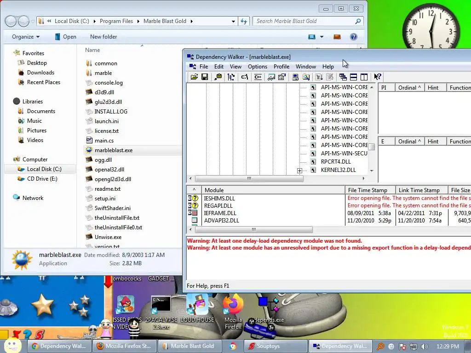Viewport: 471px width, 353px height.
Task: Click the Mozilla Firefox St... taskbar button
Action: point(125,346)
